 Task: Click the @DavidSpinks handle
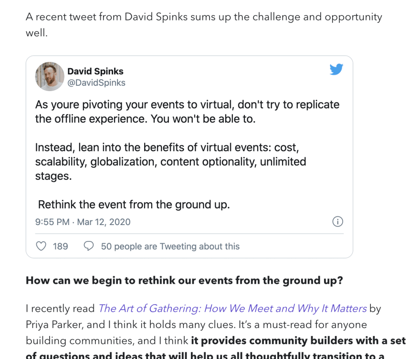point(96,82)
